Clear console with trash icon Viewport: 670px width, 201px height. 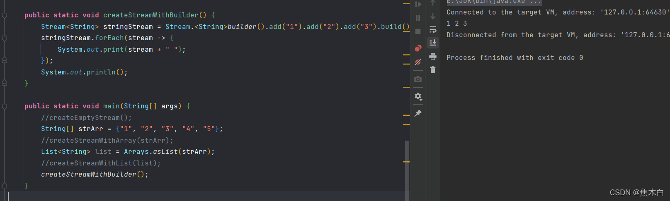click(x=433, y=69)
